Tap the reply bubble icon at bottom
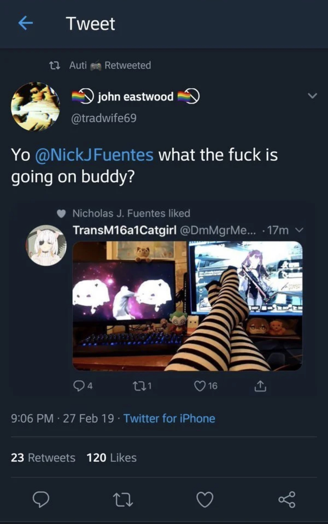Screen dimensions: 328x524 pos(41,499)
